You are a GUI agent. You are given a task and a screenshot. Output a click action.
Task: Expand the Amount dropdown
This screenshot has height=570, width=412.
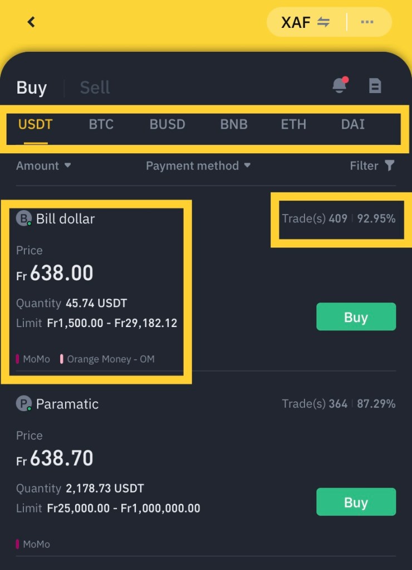[43, 165]
